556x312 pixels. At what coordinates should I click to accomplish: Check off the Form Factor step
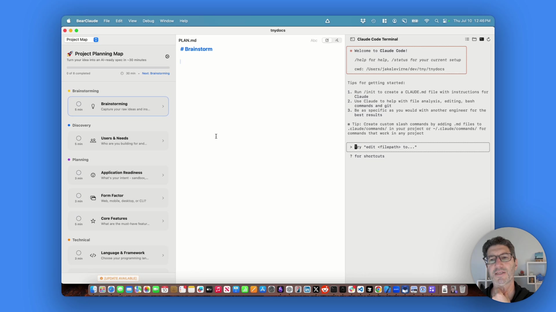(78, 196)
